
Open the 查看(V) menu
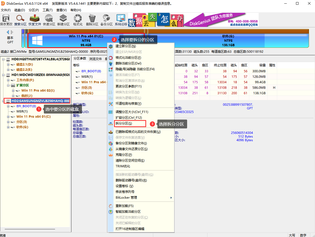pyautogui.click(x=61, y=10)
